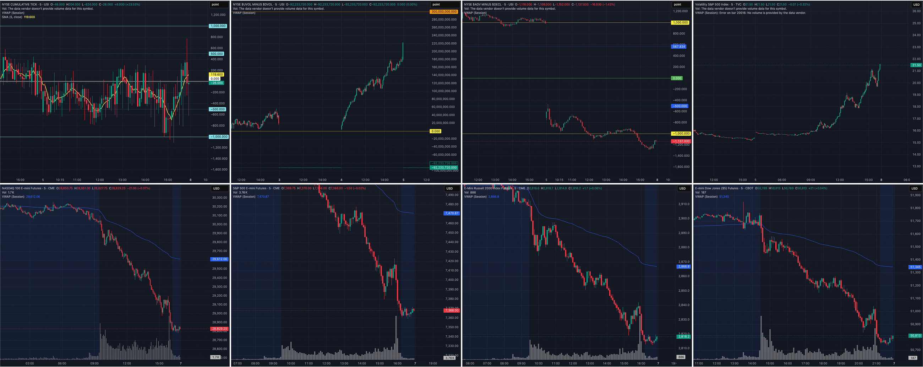Select the 'Vol 1.7K' legend on NASDAQ chart
Image resolution: width=923 pixels, height=367 pixels.
(x=8, y=193)
